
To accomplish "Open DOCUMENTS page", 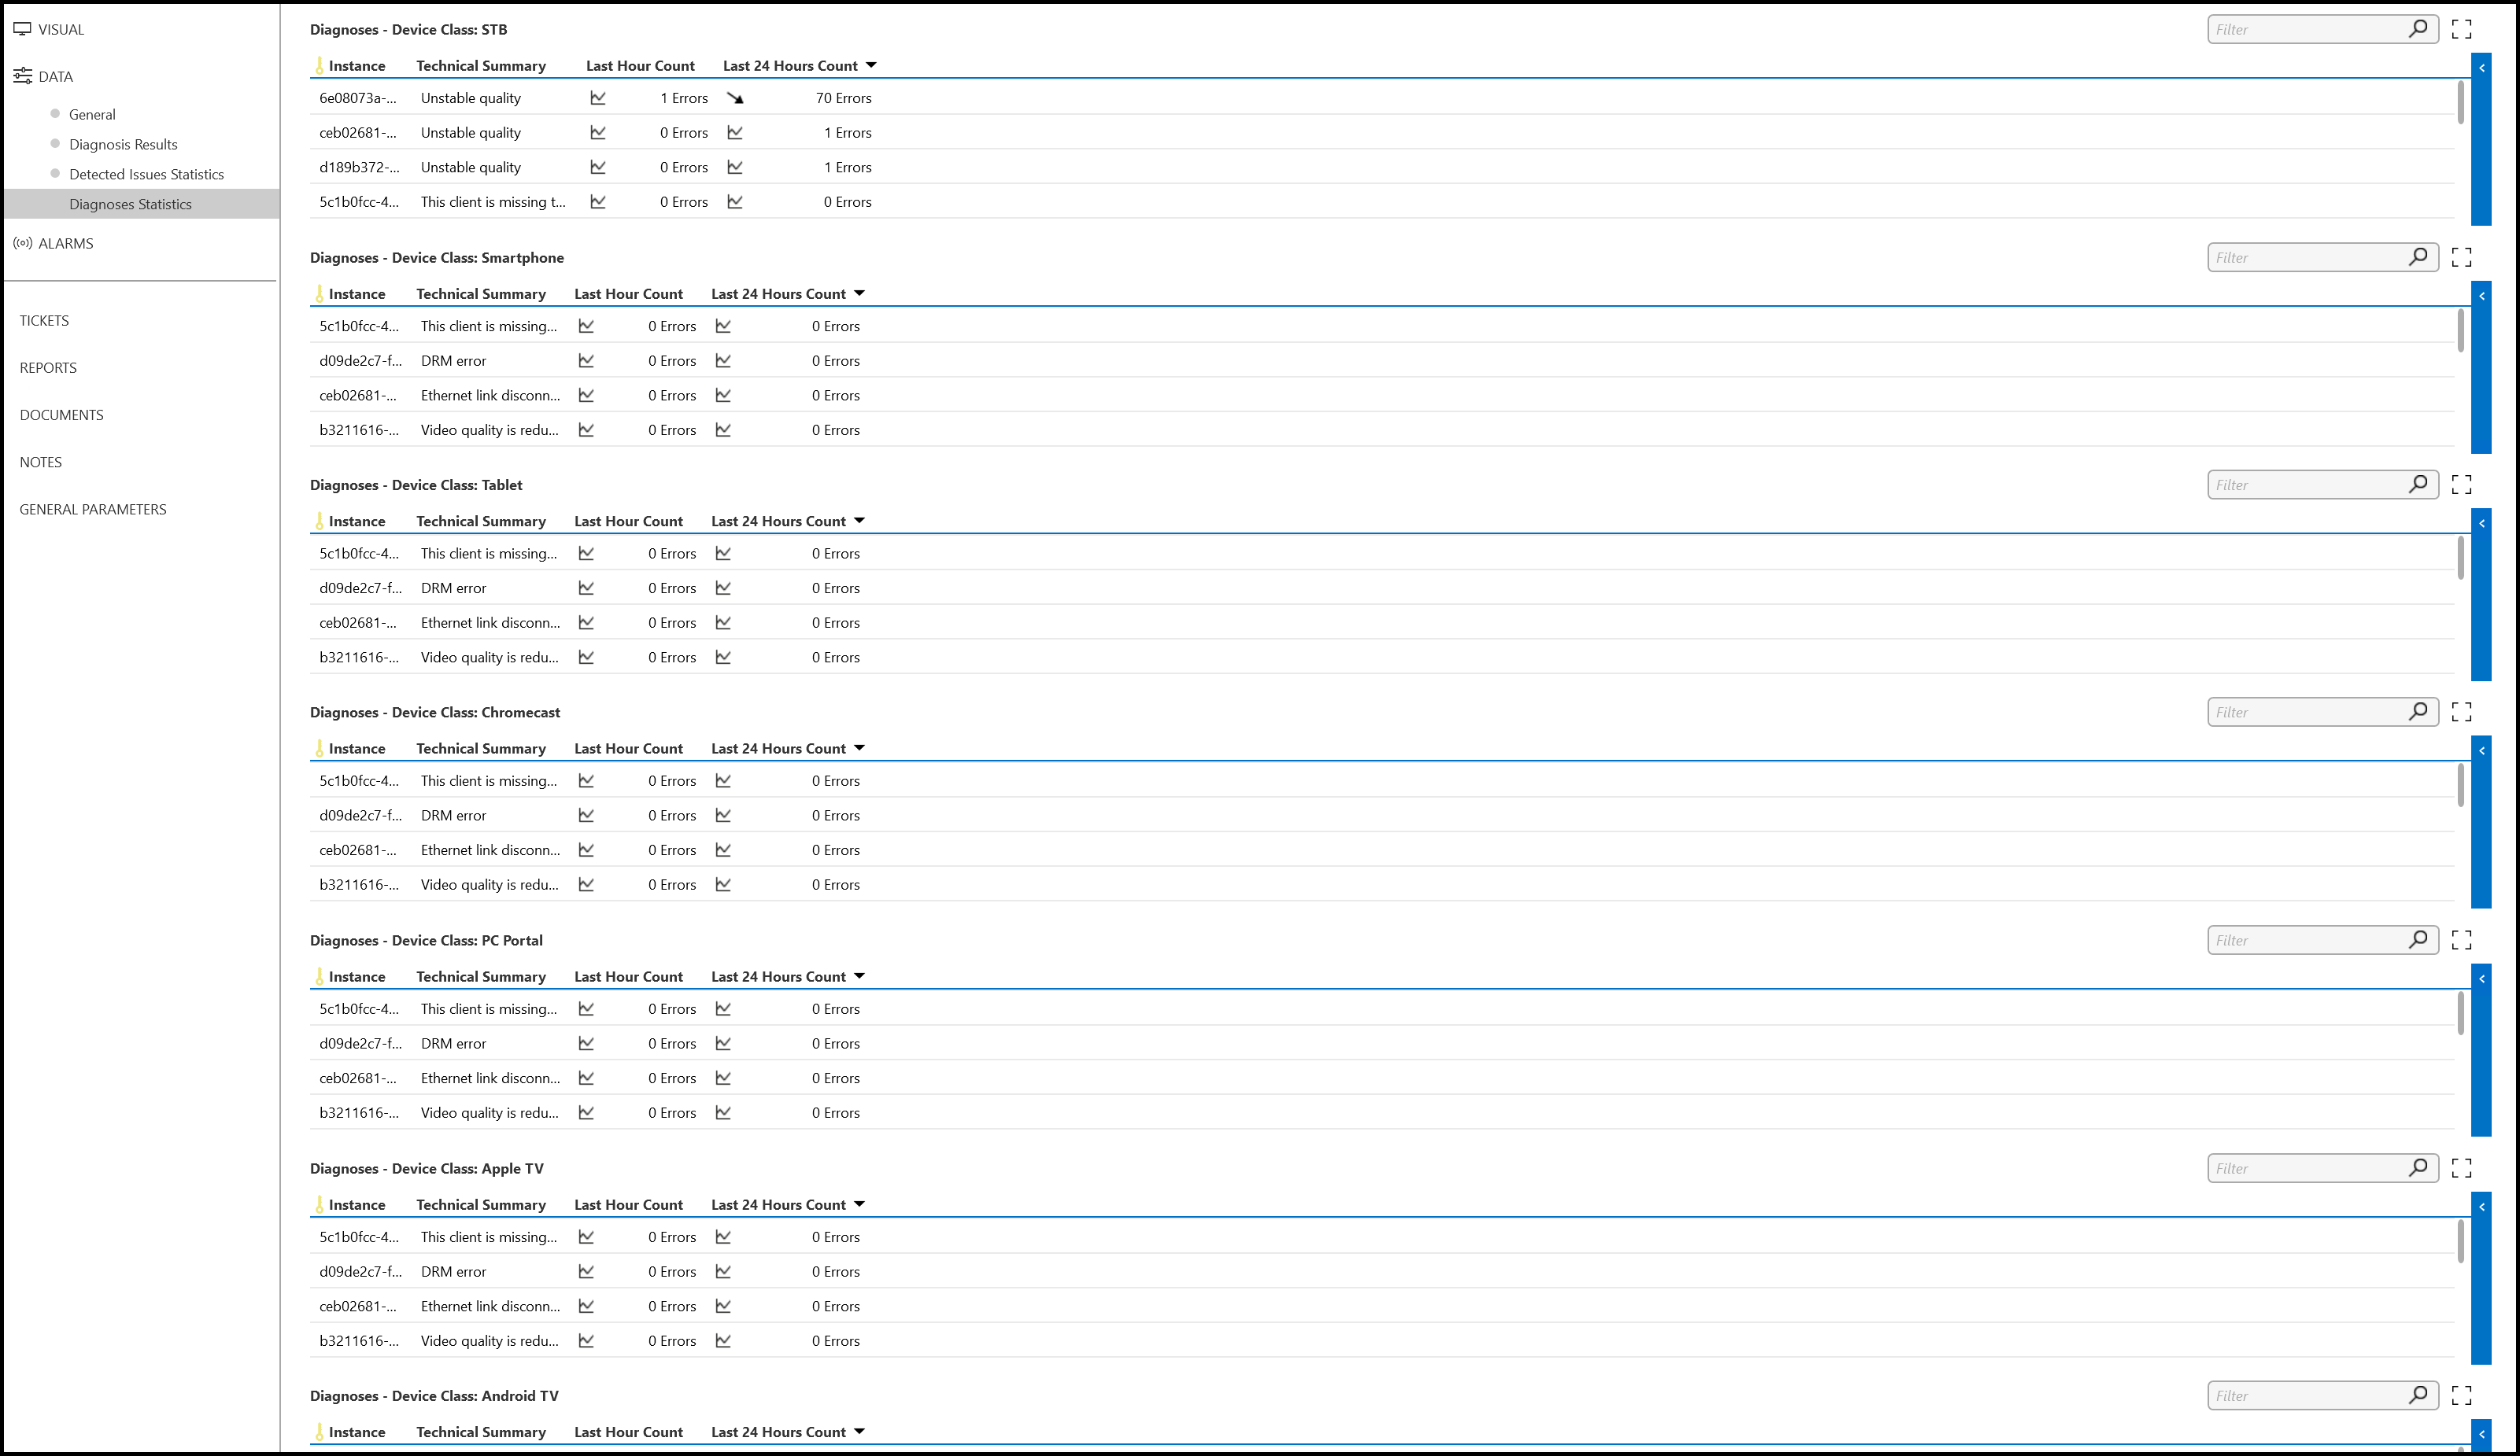I will coord(61,415).
